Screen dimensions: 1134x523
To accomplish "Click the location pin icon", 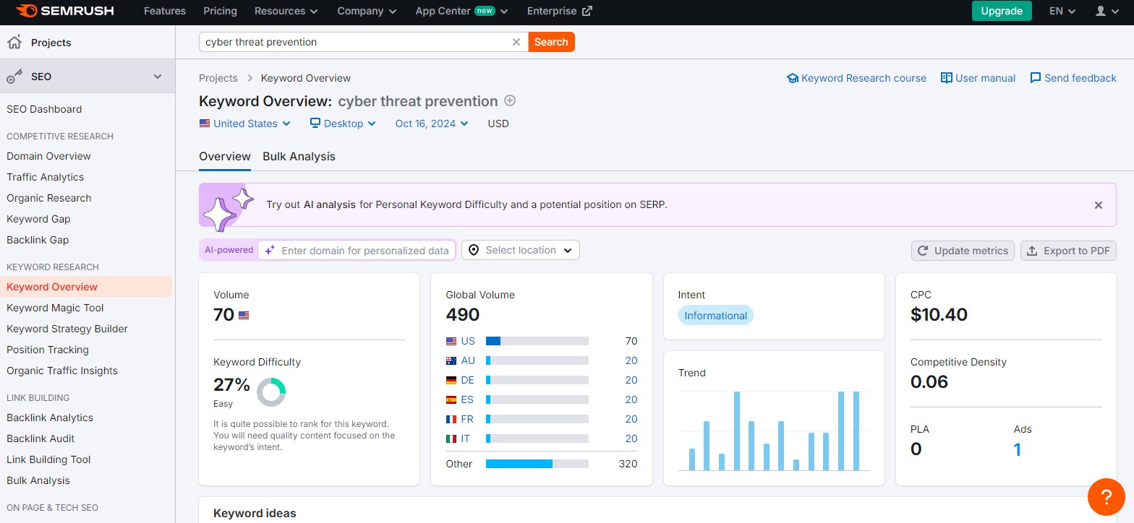I will point(474,250).
